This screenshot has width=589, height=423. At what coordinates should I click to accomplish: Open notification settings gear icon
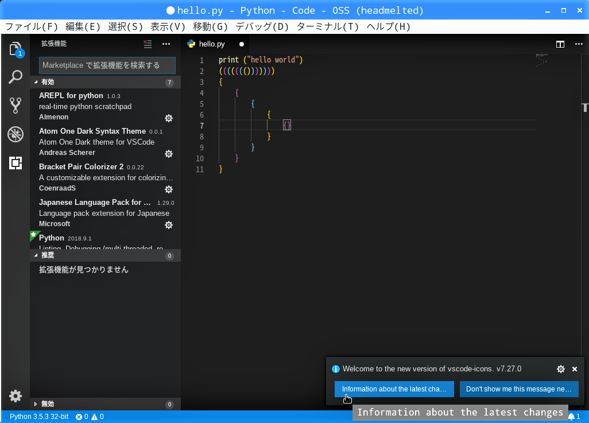(x=561, y=369)
